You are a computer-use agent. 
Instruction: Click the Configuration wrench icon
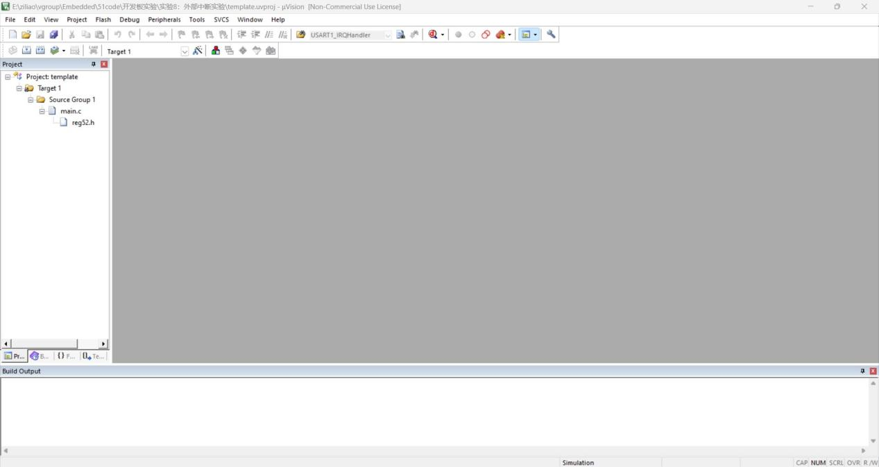point(551,35)
